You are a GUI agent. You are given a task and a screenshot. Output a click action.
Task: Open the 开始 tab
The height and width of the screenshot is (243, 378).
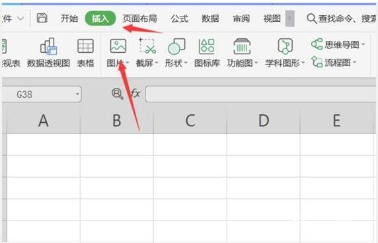69,18
